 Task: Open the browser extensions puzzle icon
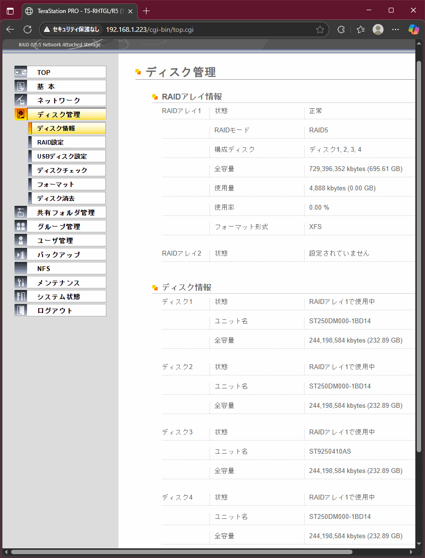pyautogui.click(x=341, y=29)
